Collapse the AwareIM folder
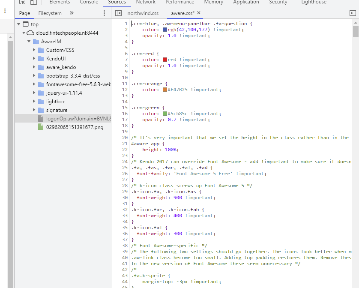 coord(29,42)
